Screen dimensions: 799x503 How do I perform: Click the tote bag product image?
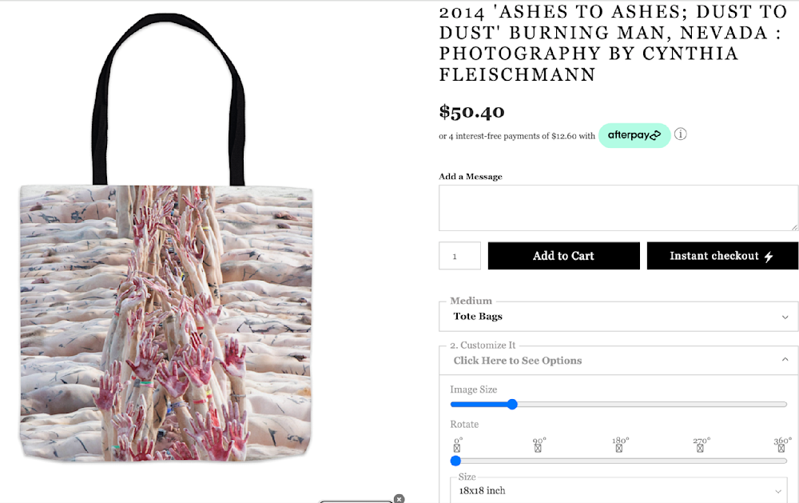click(x=166, y=320)
